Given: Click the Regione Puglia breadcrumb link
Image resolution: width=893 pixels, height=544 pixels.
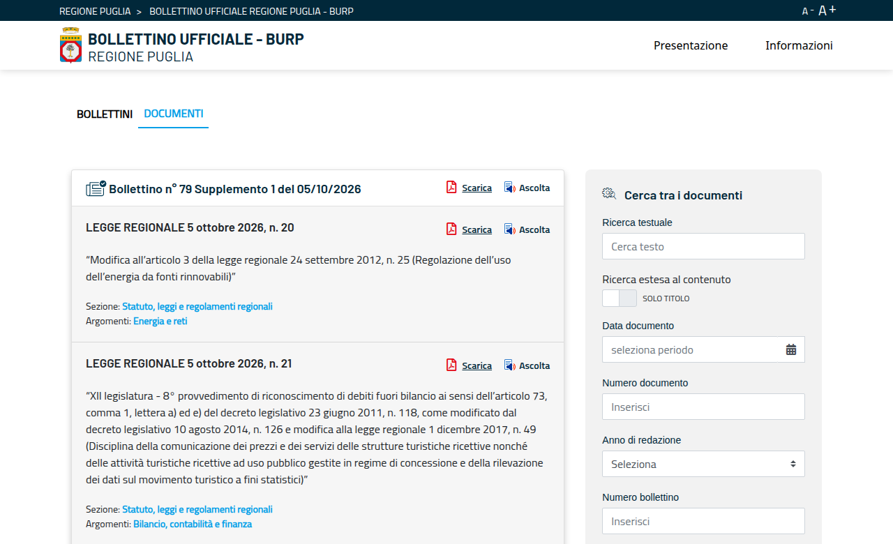Looking at the screenshot, I should pos(95,11).
